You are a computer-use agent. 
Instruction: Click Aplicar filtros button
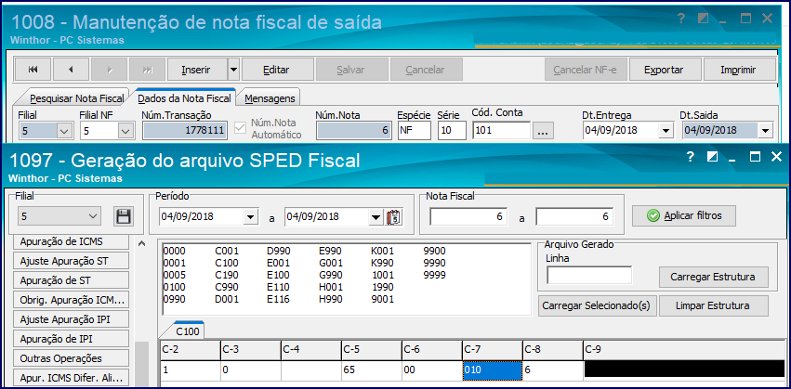(684, 215)
